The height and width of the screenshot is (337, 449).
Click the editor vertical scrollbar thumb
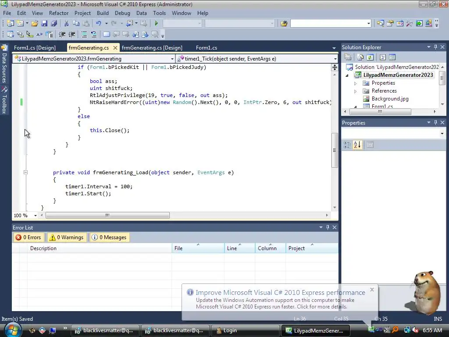coord(335,151)
